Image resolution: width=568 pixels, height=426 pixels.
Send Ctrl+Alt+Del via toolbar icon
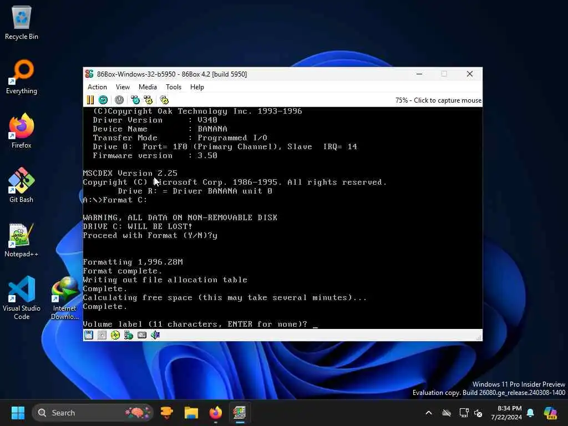135,100
